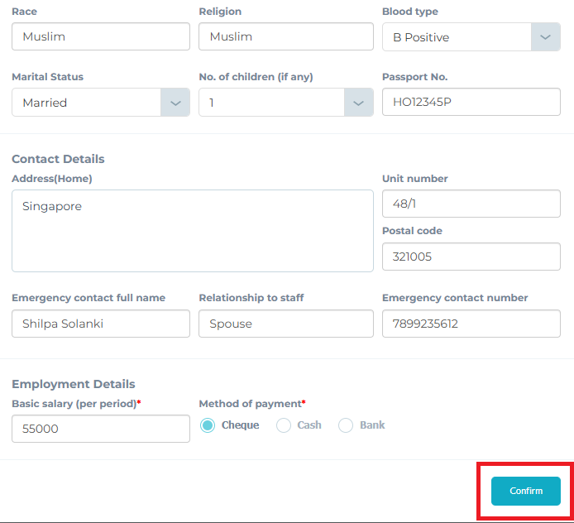574x523 pixels.
Task: Click the Blood type dropdown arrow
Action: click(545, 37)
